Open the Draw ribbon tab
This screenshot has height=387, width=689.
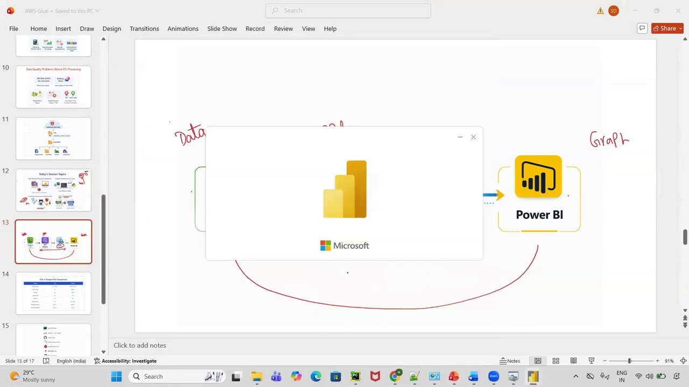(87, 28)
